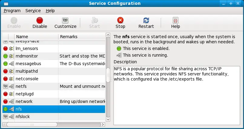Click the plug icon next to messagebus
The width and height of the screenshot is (244, 129).
(11, 64)
